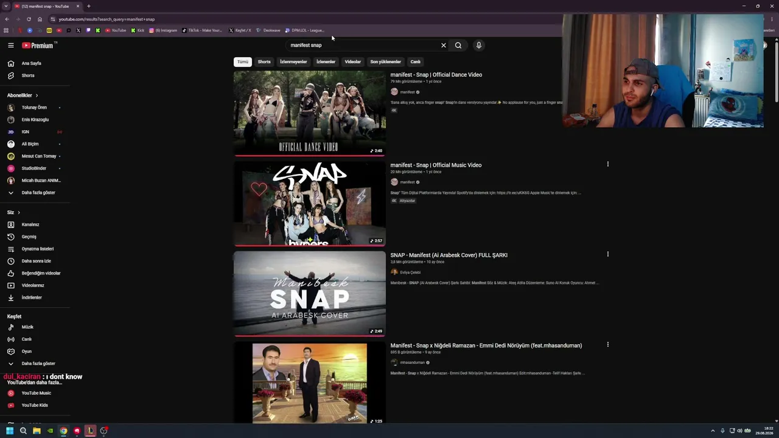Start voice search with the microphone
The height and width of the screenshot is (438, 779).
479,45
